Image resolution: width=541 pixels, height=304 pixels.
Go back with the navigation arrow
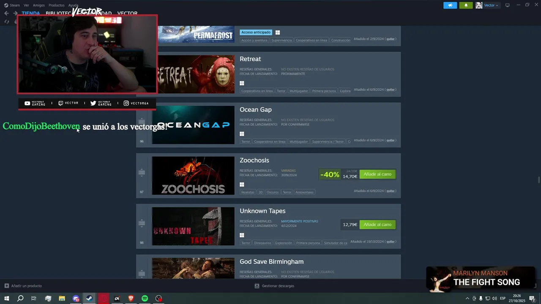pyautogui.click(x=6, y=13)
